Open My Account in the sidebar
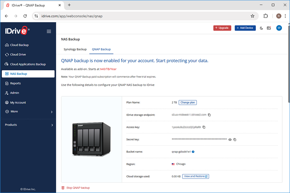290x193 pixels. pos(15,103)
